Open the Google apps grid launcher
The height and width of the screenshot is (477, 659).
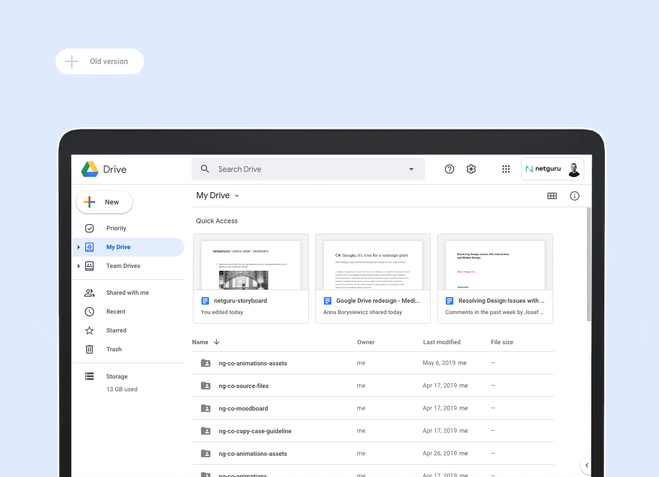click(506, 169)
